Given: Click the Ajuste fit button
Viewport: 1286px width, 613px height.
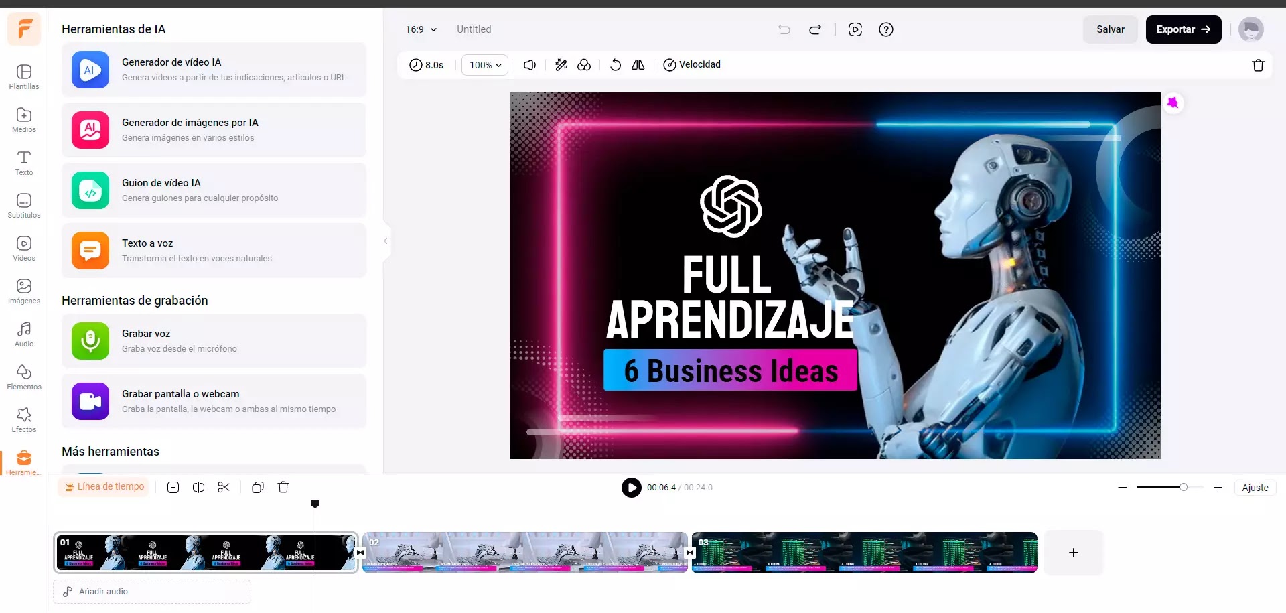Looking at the screenshot, I should click(1255, 488).
